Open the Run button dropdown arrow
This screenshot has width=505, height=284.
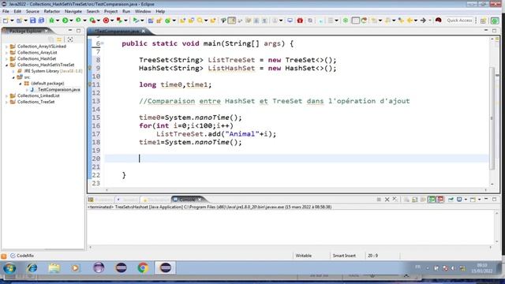point(71,21)
